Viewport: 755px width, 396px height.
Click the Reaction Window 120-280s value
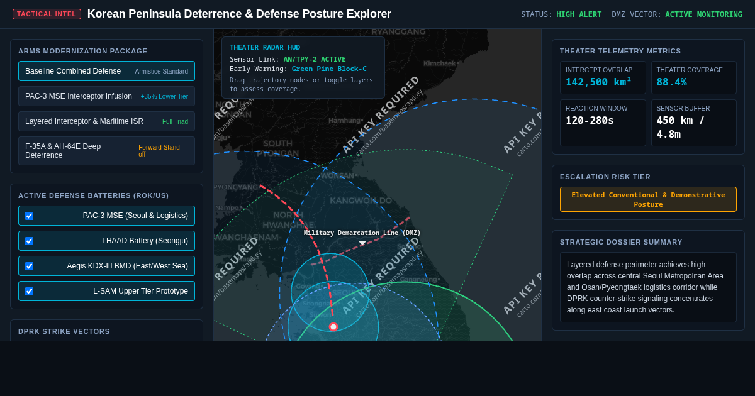[x=590, y=120]
